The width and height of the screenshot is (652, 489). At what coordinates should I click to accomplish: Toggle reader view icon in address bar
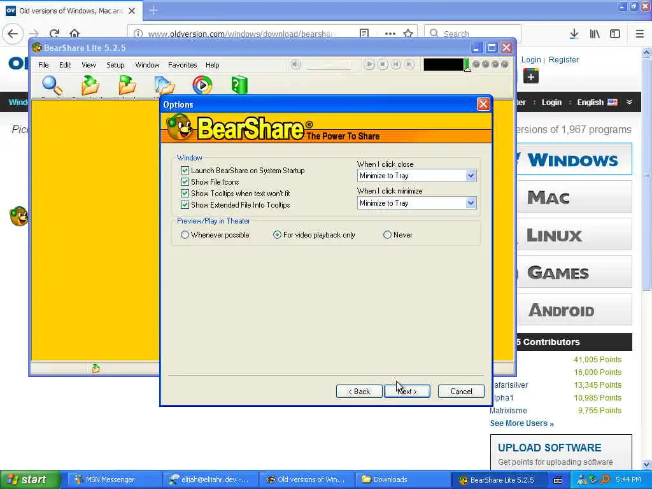coord(364,34)
